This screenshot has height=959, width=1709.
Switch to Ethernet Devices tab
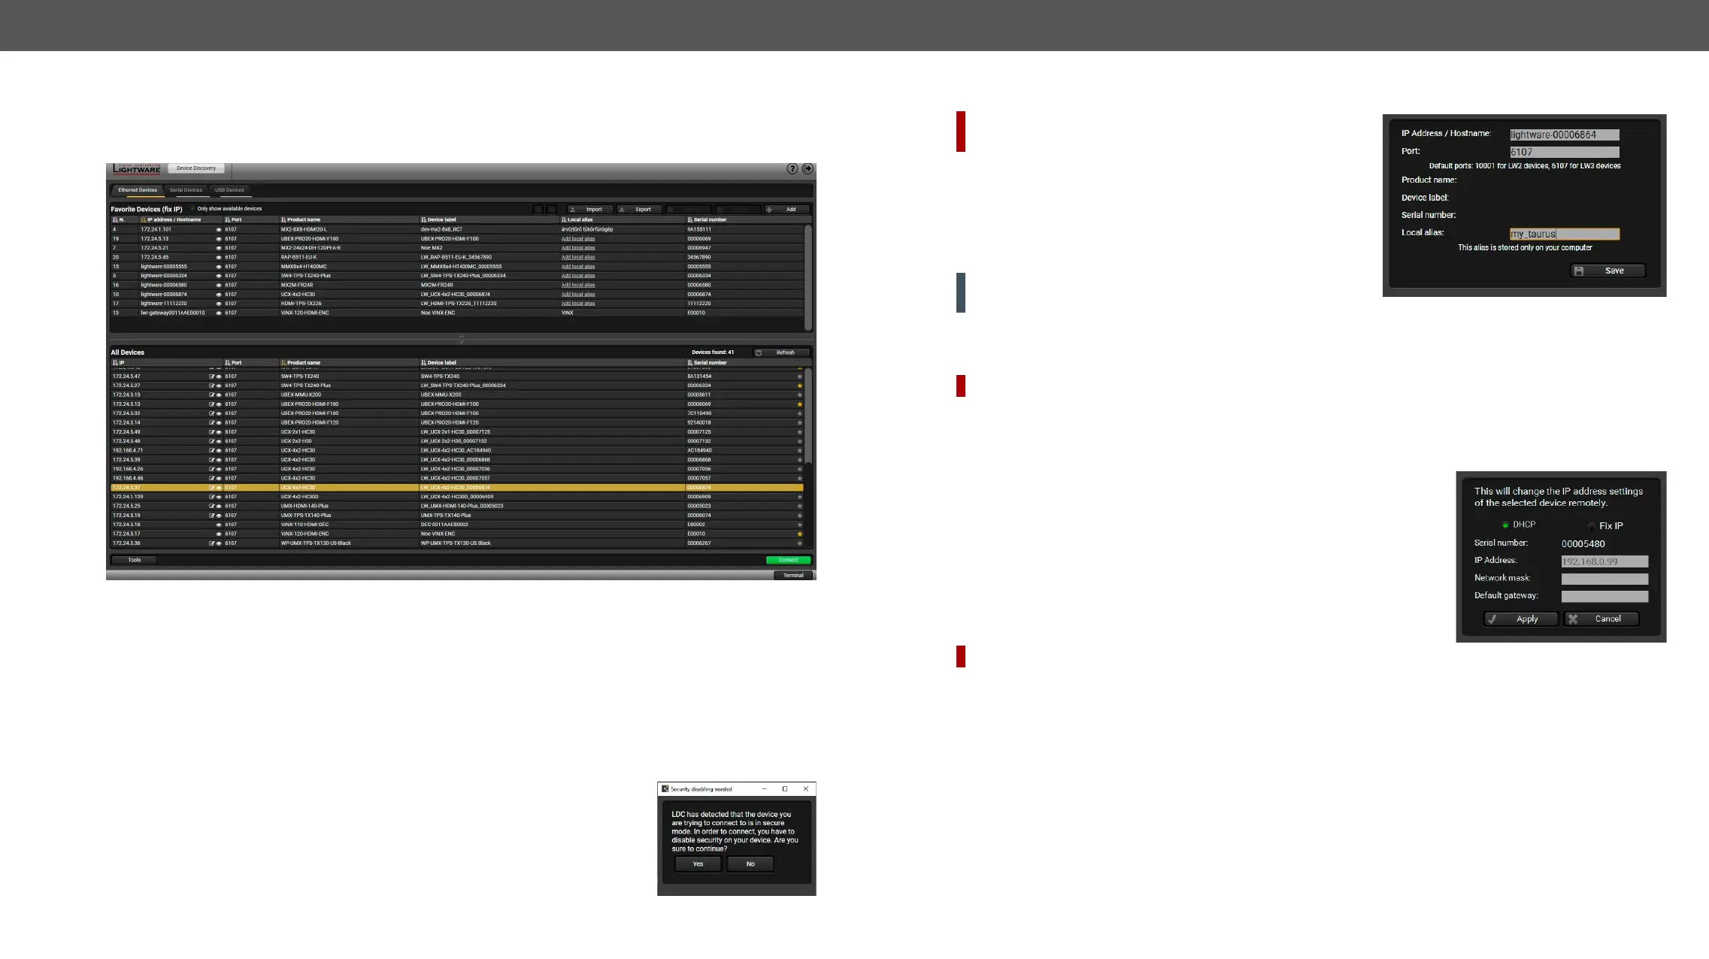point(138,190)
